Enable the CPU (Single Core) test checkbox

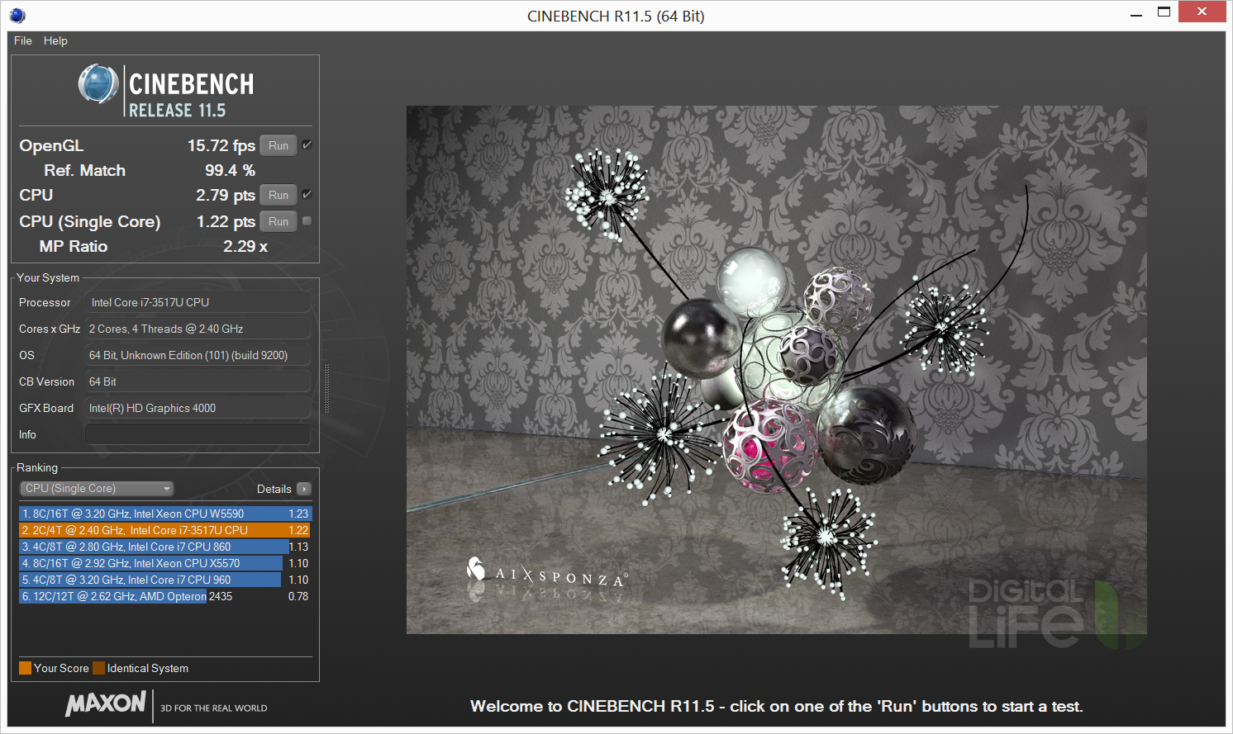(307, 221)
